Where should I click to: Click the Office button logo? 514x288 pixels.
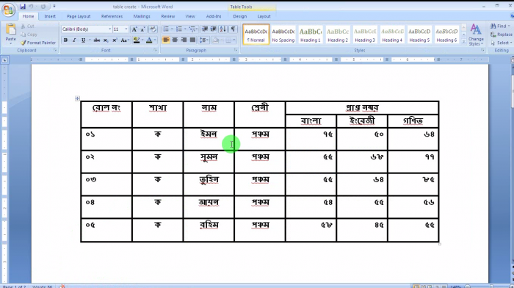click(9, 10)
